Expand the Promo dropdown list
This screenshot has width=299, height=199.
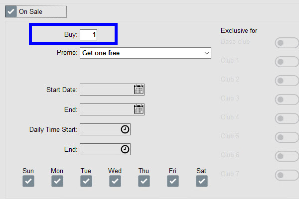[x=207, y=53]
